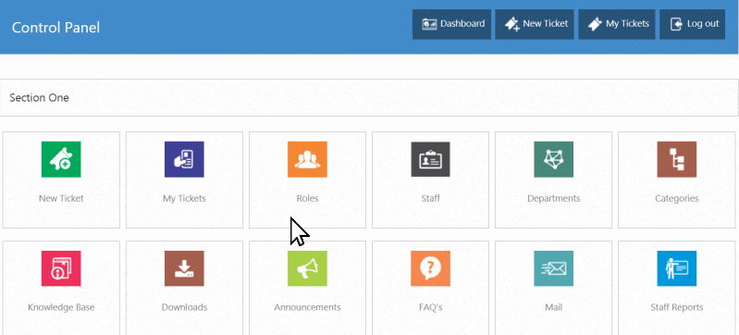Click the Control Panel title
739x335 pixels.
click(55, 28)
